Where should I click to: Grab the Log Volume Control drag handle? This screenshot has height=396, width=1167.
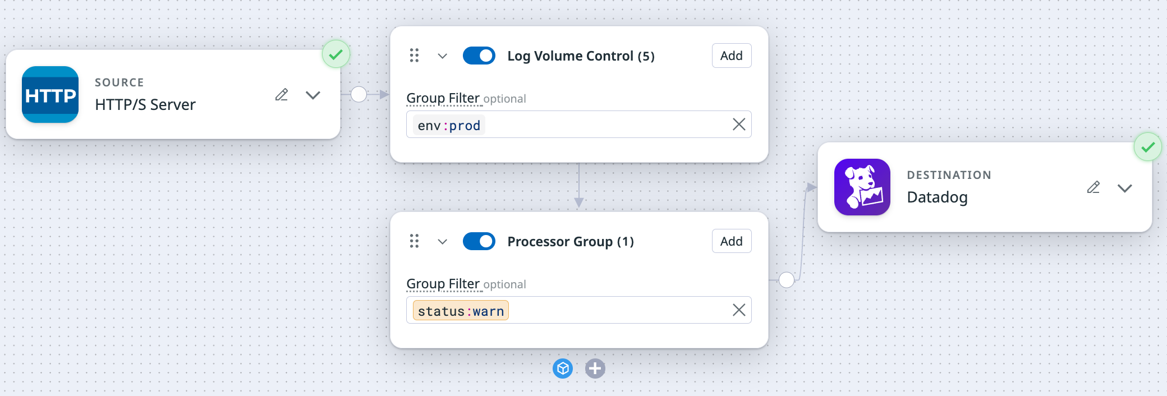point(414,56)
